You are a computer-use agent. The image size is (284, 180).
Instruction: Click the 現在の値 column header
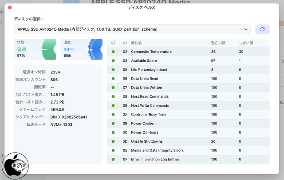coord(218,43)
